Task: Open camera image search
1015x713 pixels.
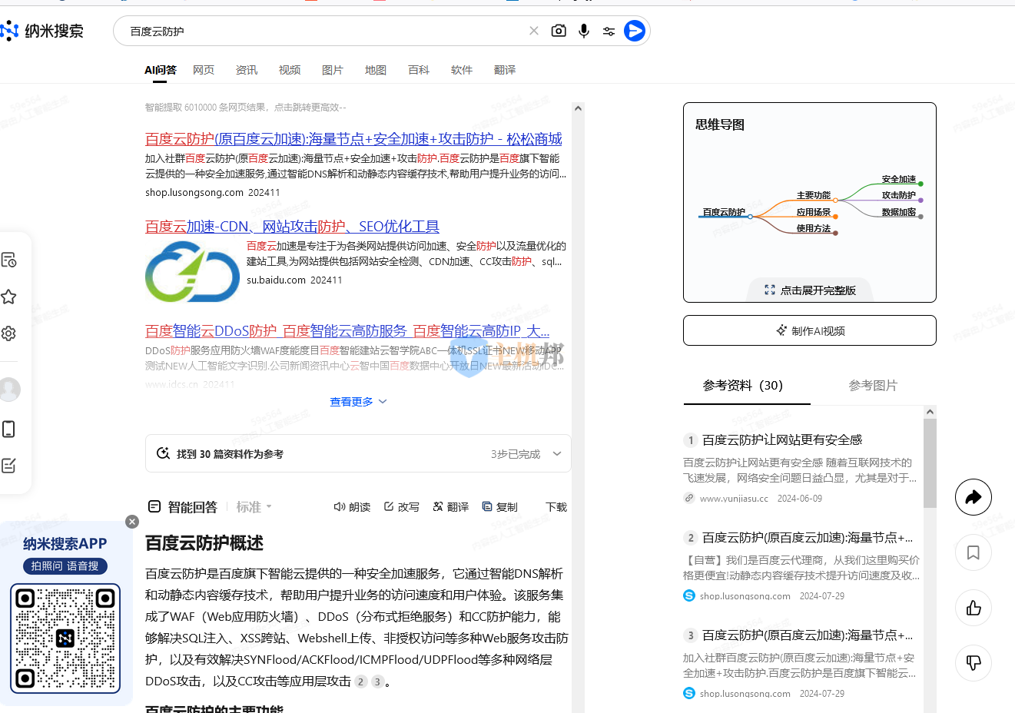Action: 559,31
